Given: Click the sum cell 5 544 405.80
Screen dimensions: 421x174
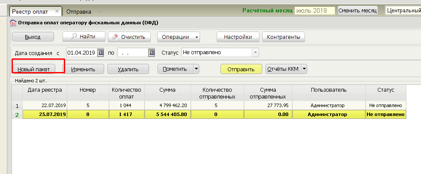Looking at the screenshot, I should [167, 114].
